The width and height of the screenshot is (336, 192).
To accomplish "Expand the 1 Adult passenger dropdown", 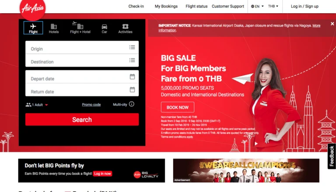I will point(37,105).
